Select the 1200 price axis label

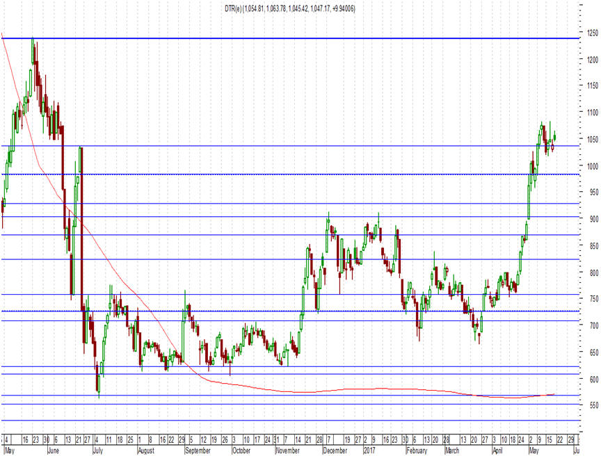point(593,60)
